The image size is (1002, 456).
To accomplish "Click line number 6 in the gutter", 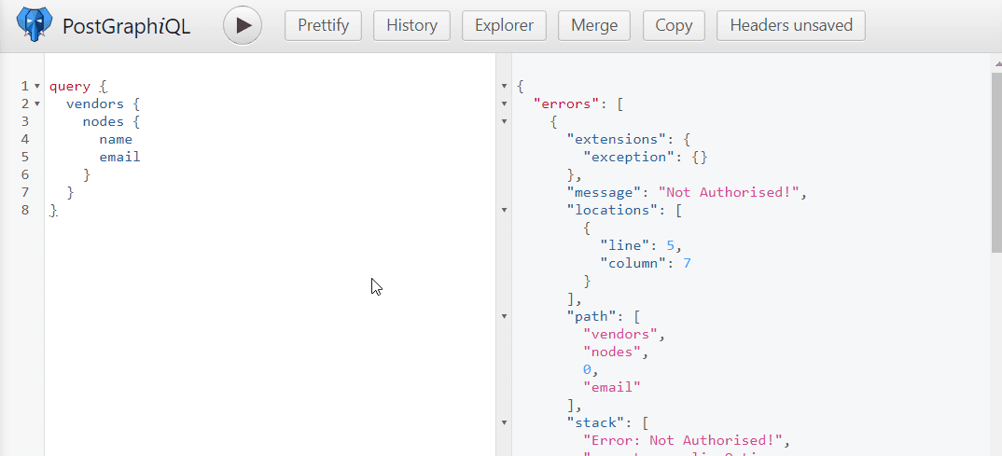I will 25,174.
